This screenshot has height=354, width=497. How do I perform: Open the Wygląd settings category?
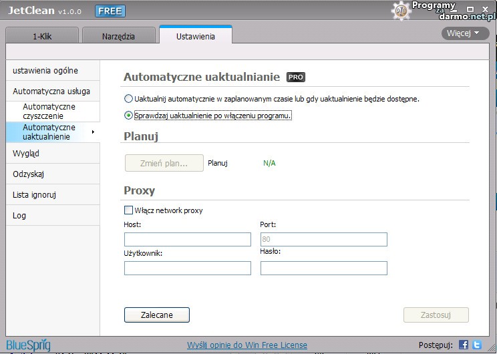click(27, 154)
